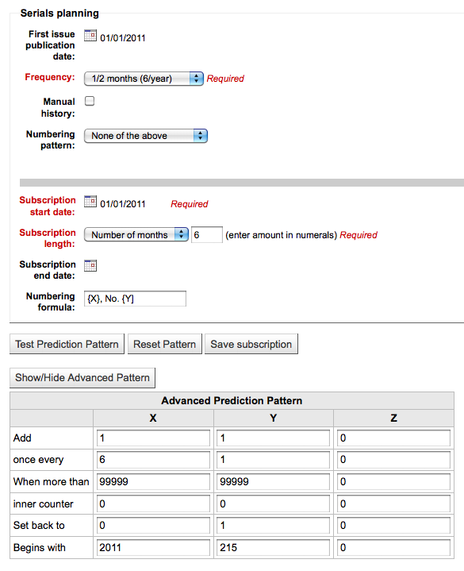Image resolution: width=464 pixels, height=571 pixels.
Task: Click Y 'Begins with' field showing 215
Action: (274, 547)
